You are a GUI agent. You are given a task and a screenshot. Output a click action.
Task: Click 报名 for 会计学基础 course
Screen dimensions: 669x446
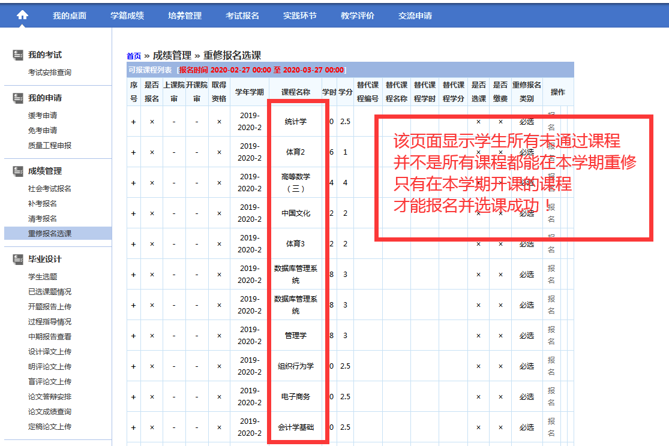551,427
